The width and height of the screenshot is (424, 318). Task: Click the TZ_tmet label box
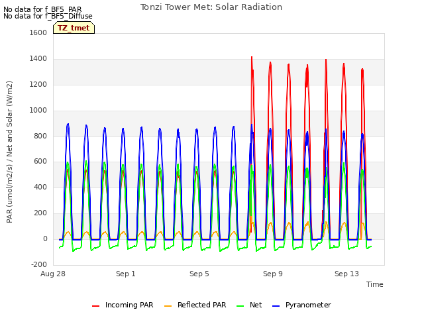click(x=74, y=28)
